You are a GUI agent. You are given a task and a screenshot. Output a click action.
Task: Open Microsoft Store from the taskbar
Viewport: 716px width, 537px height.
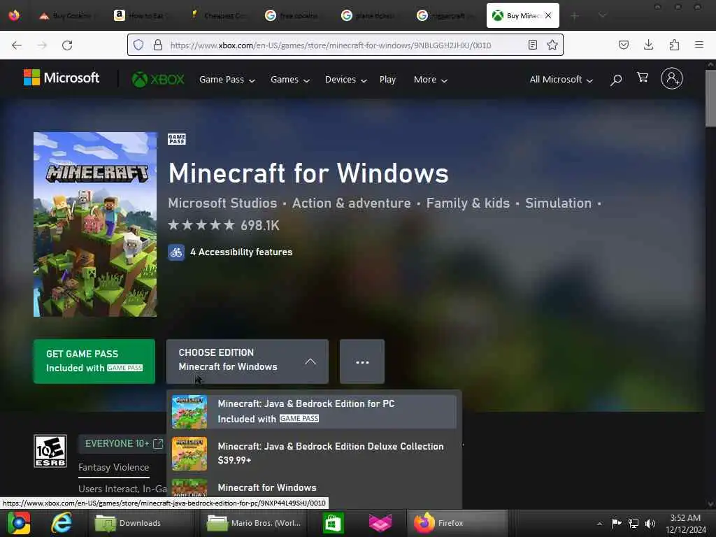[333, 523]
